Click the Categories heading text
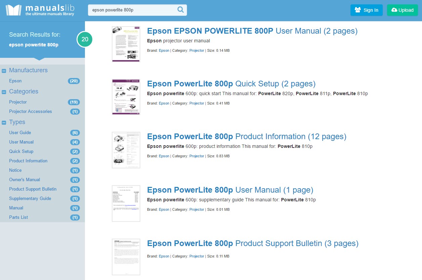This screenshot has height=280, width=422. (24, 92)
